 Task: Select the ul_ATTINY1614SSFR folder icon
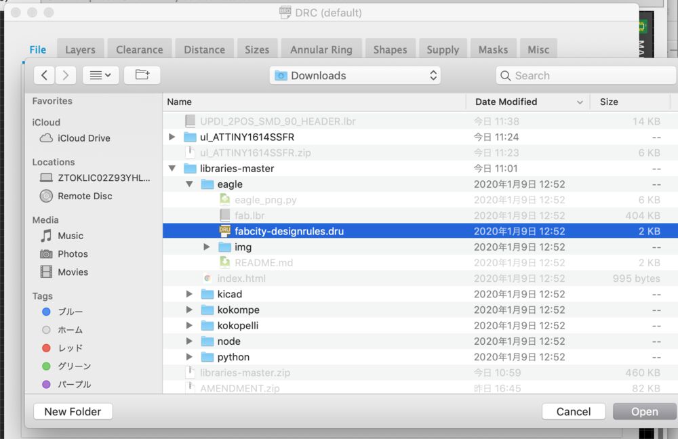[x=191, y=137]
